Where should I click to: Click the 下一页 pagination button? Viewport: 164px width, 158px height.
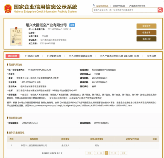click(114, 153)
